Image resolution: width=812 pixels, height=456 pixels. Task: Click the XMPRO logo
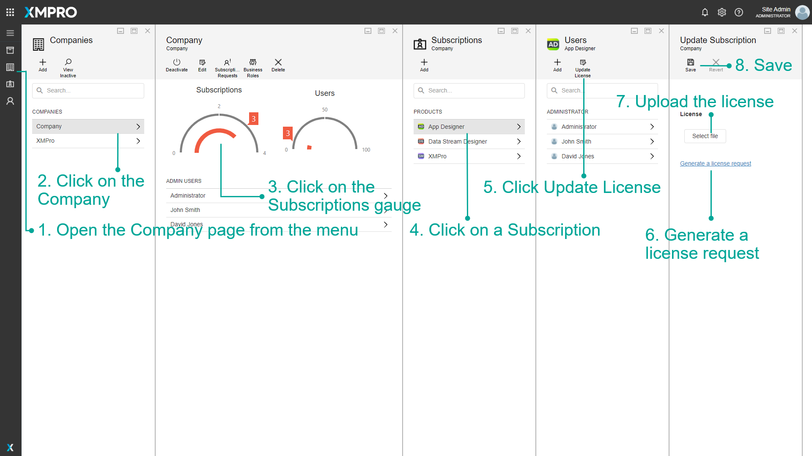(51, 12)
